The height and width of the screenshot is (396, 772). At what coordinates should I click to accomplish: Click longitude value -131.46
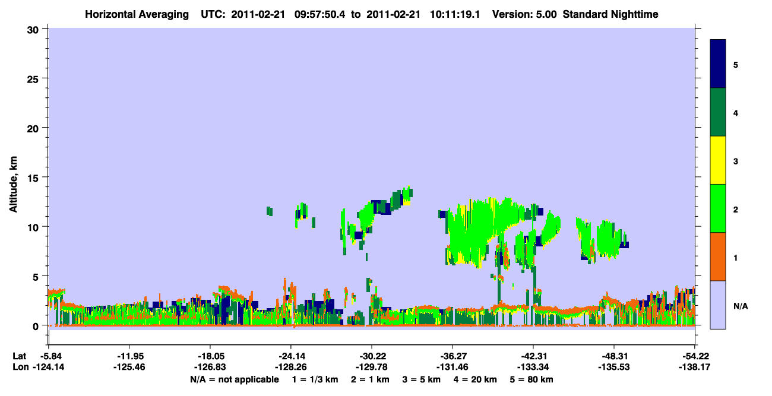click(453, 368)
